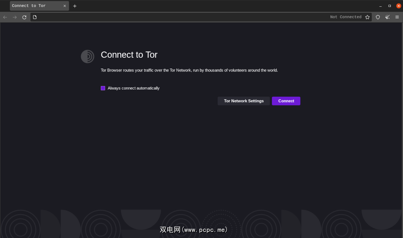Open a new tab with the plus button
Screen dimensions: 403x238
75,6
